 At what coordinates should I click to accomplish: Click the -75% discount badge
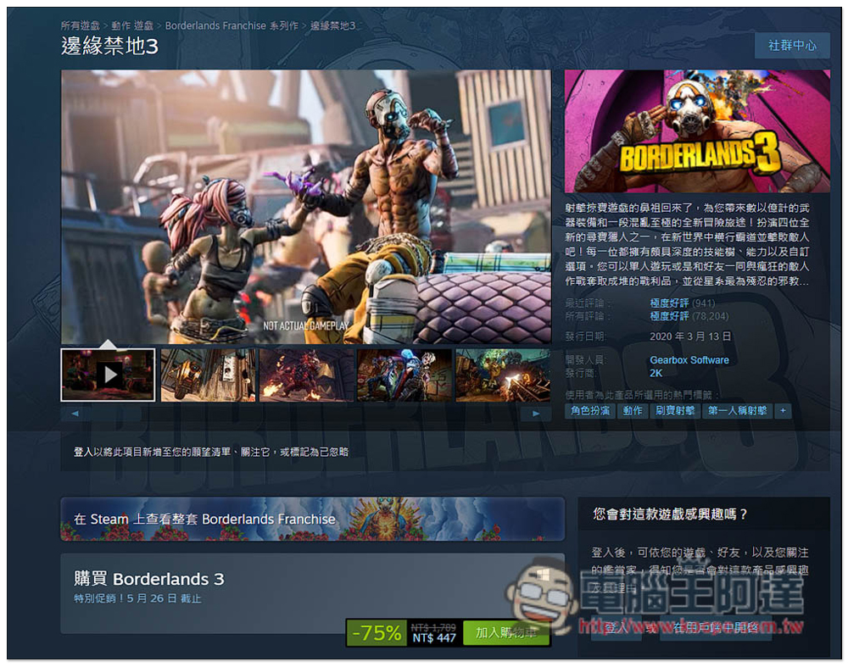(377, 632)
